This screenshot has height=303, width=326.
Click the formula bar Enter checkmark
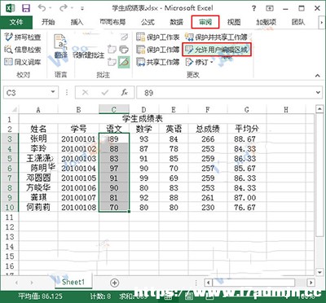click(105, 93)
